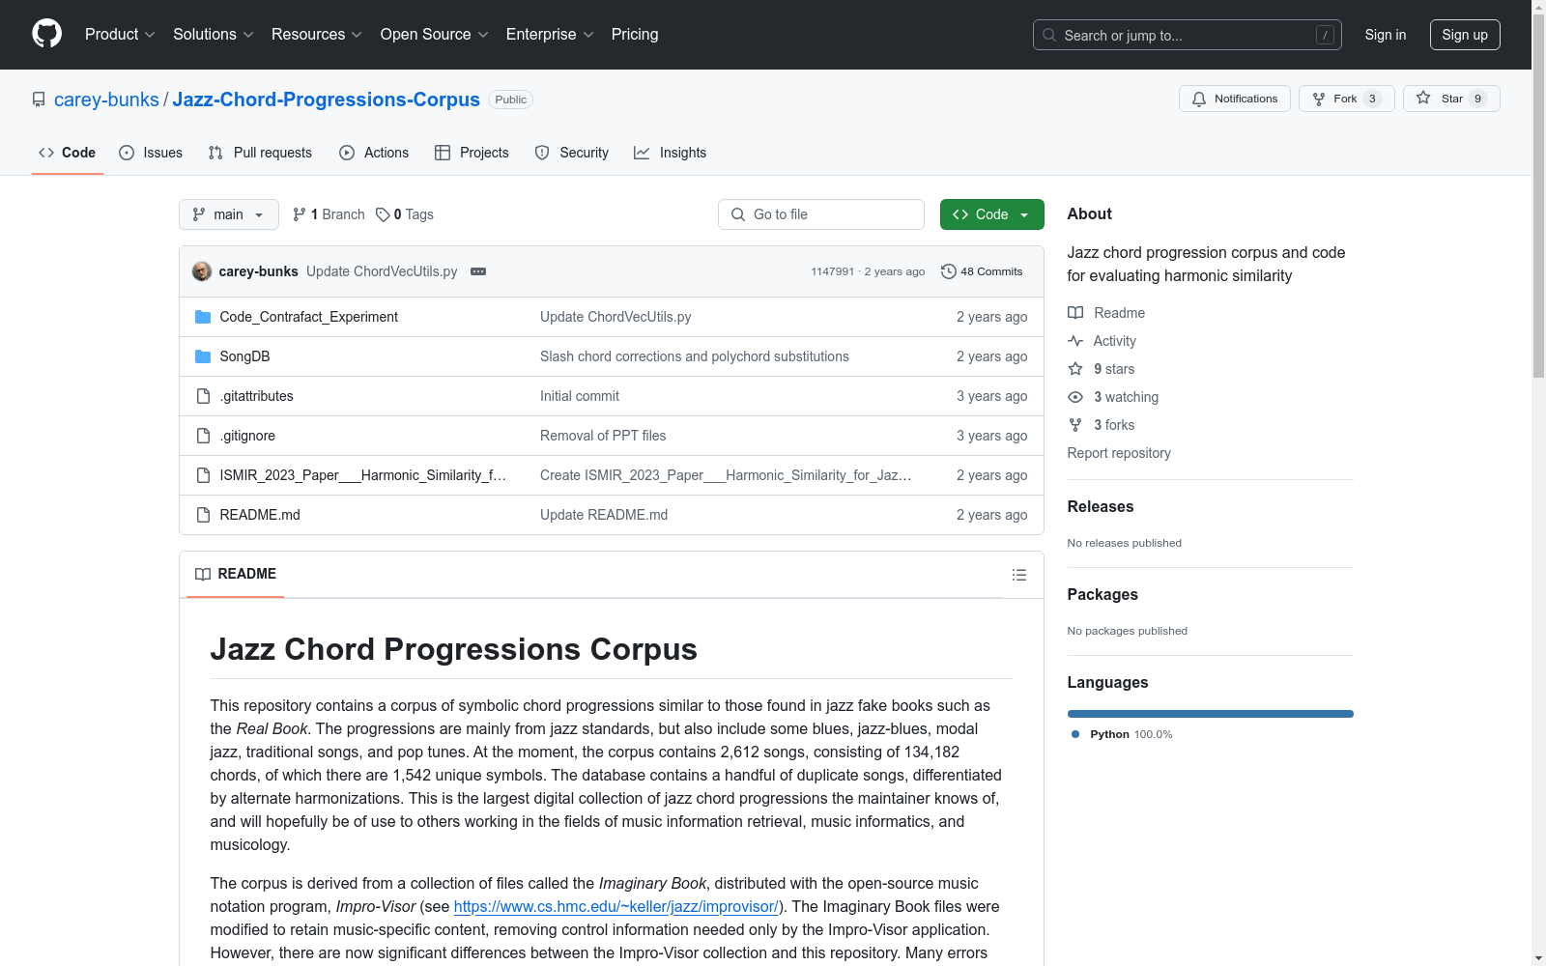Image resolution: width=1546 pixels, height=966 pixels.
Task: Open the Jazz-Chord-Progressions-Corpus repository link
Action: 326,99
